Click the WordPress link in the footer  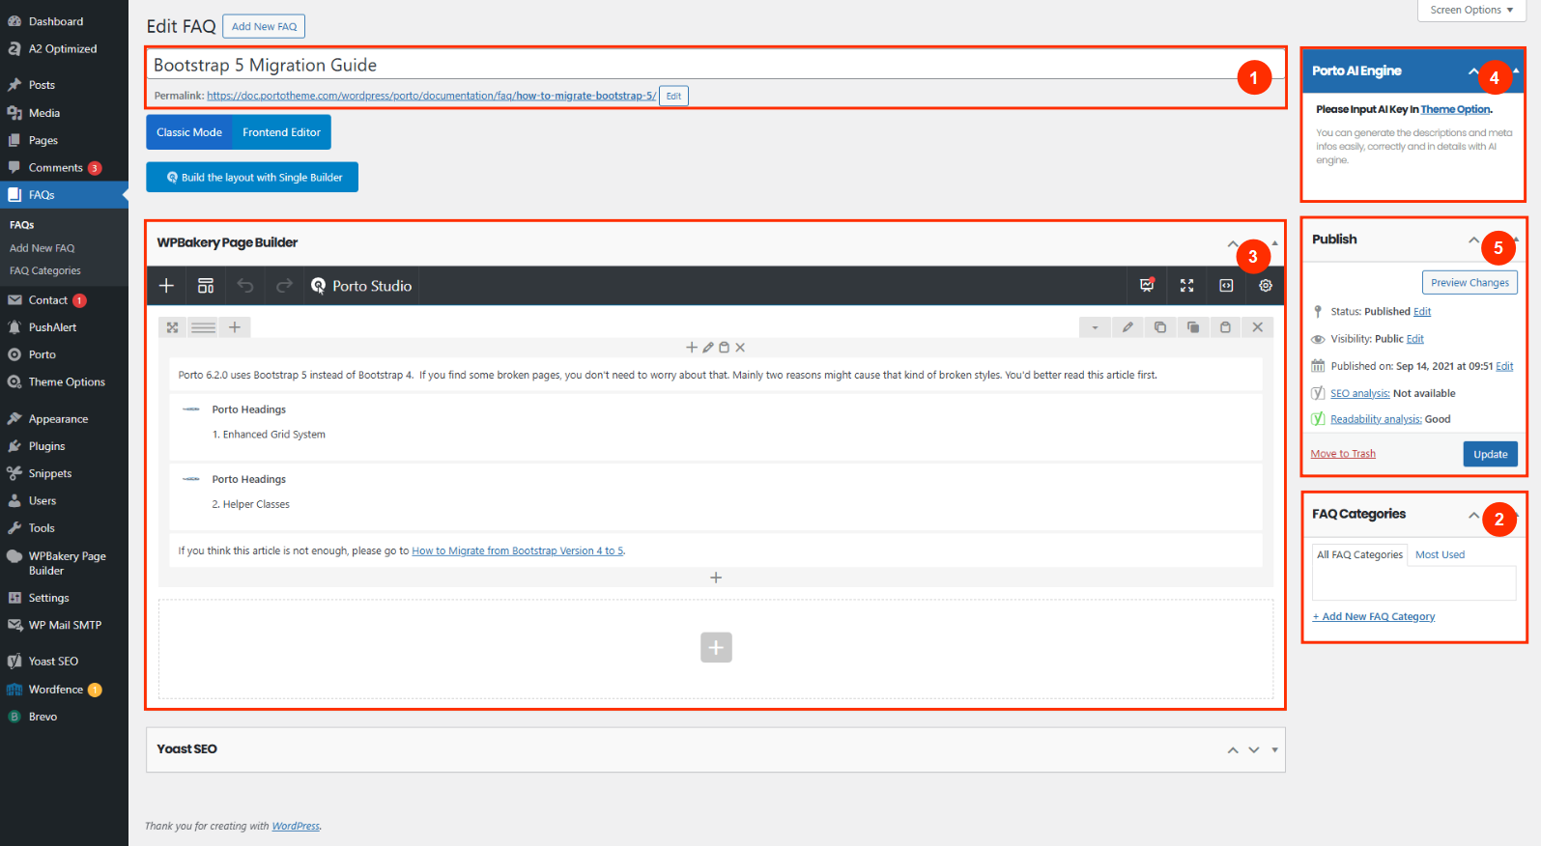[296, 826]
